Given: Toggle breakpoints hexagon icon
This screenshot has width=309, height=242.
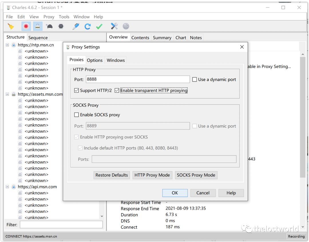Looking at the screenshot, I should click(x=61, y=26).
